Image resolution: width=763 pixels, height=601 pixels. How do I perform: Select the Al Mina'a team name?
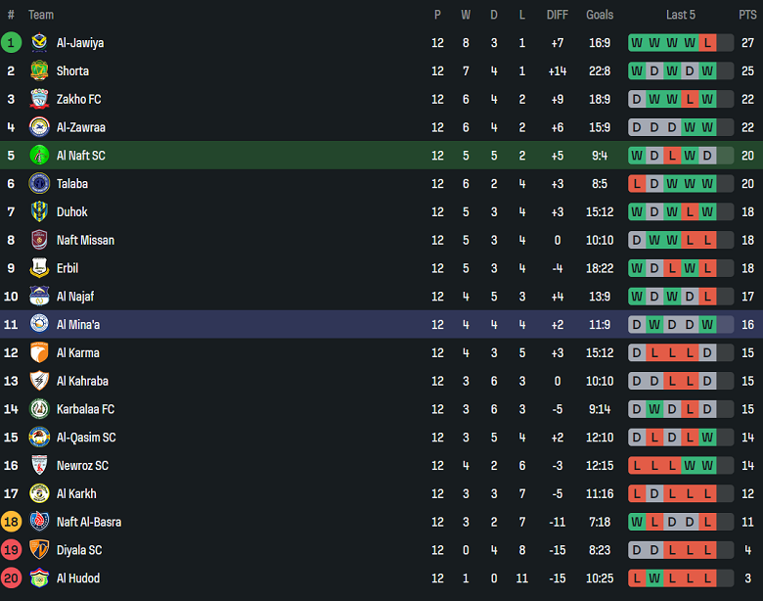(x=78, y=324)
